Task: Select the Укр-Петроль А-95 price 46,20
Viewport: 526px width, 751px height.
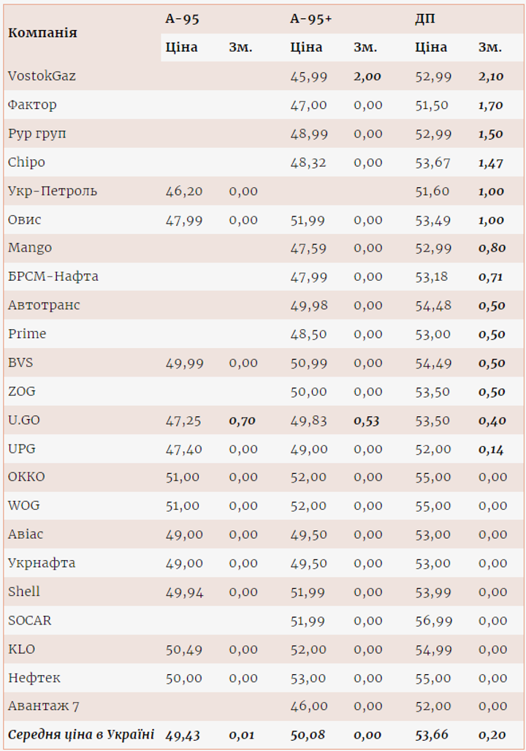Action: tap(184, 191)
